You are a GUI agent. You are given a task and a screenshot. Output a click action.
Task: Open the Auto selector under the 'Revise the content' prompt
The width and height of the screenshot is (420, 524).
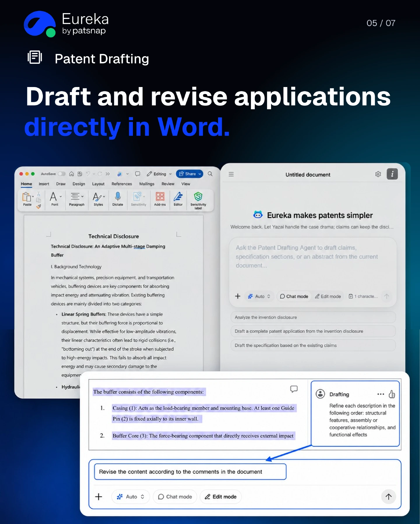[131, 497]
